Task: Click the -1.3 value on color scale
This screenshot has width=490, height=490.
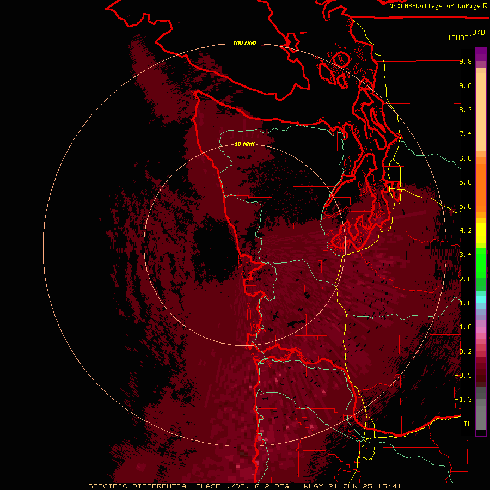Action: pos(463,400)
